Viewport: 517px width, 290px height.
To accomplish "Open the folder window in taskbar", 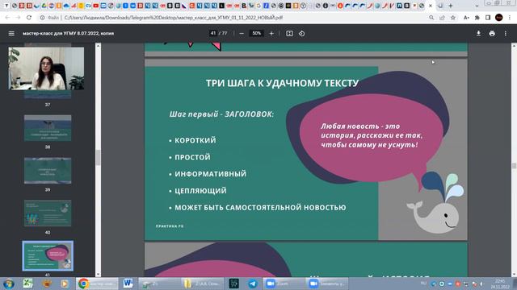I will [x=203, y=284].
